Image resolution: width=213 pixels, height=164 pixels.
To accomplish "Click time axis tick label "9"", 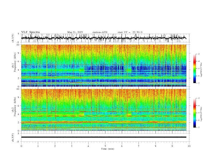I will coord(172,146).
